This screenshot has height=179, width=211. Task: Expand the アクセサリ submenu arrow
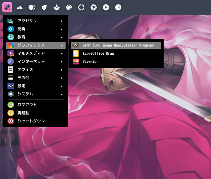point(61,21)
